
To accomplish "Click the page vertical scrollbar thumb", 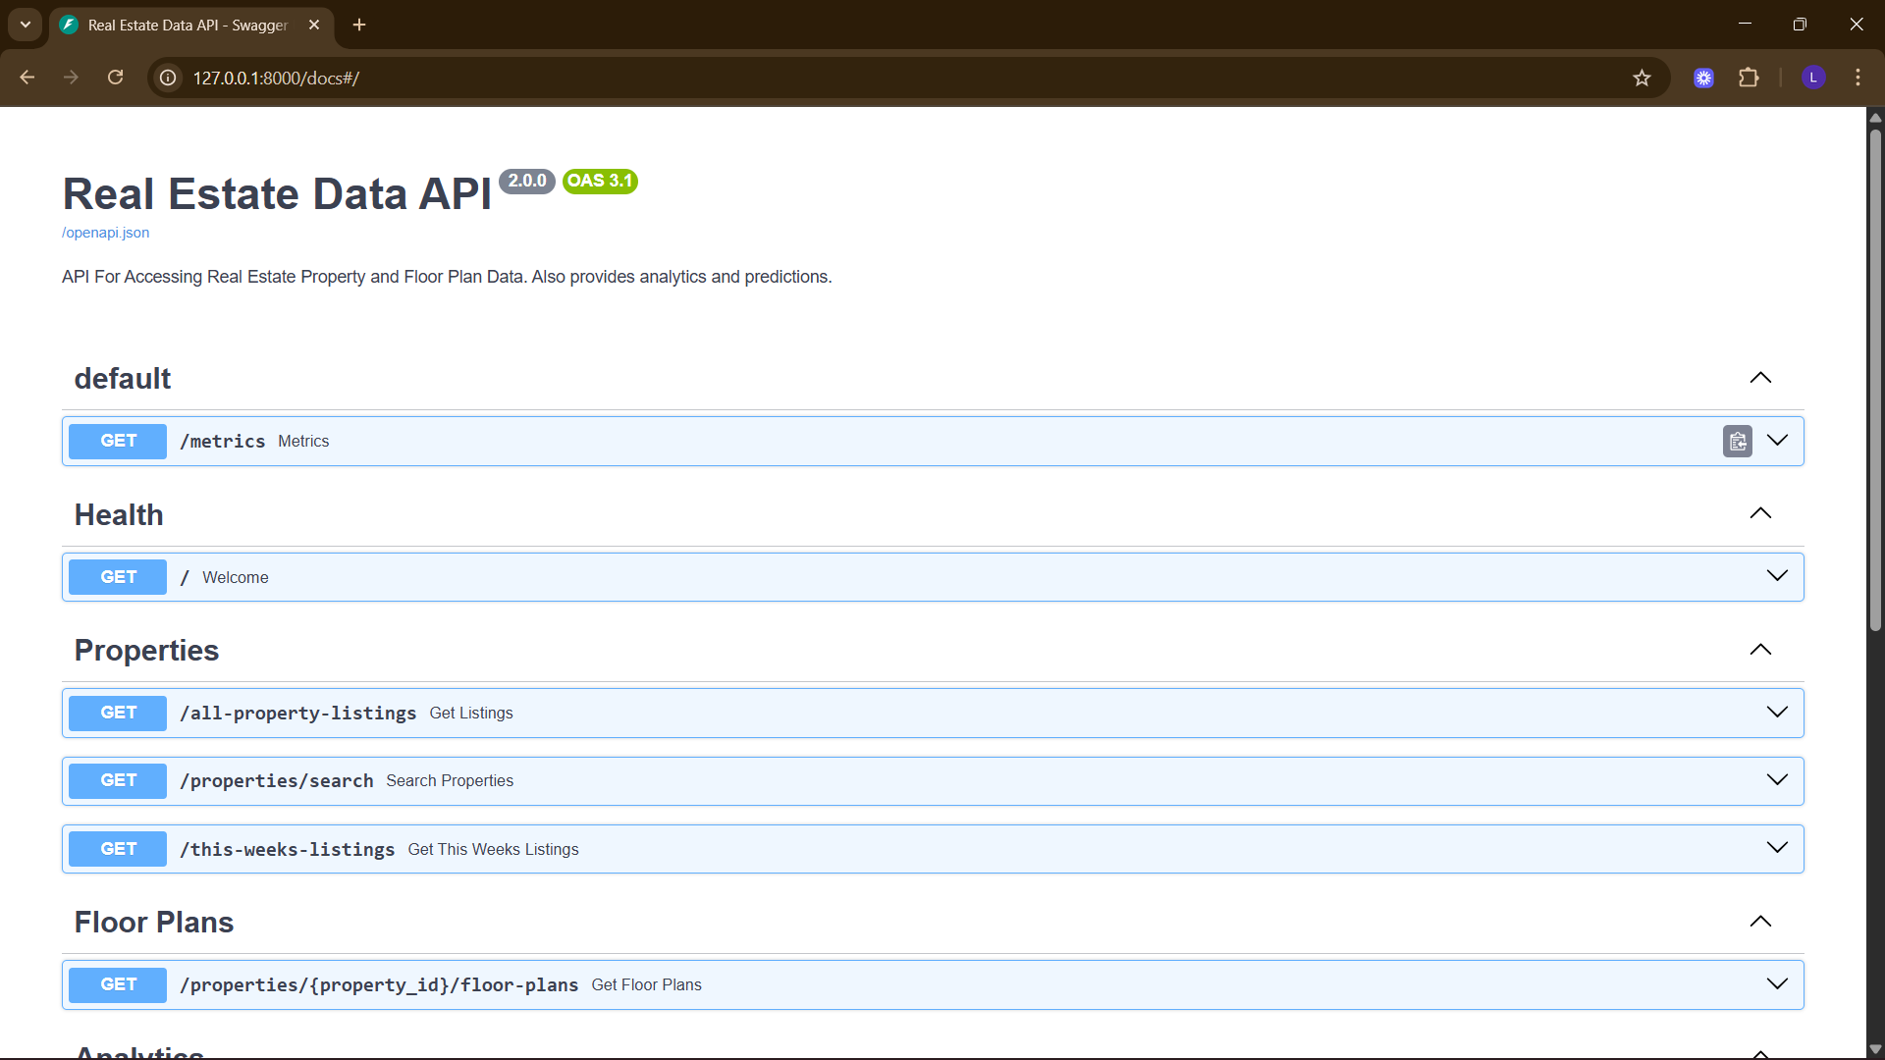I will click(1875, 381).
